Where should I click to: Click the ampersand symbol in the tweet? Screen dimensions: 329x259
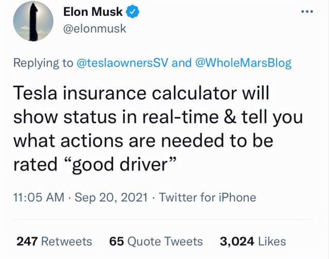230,117
